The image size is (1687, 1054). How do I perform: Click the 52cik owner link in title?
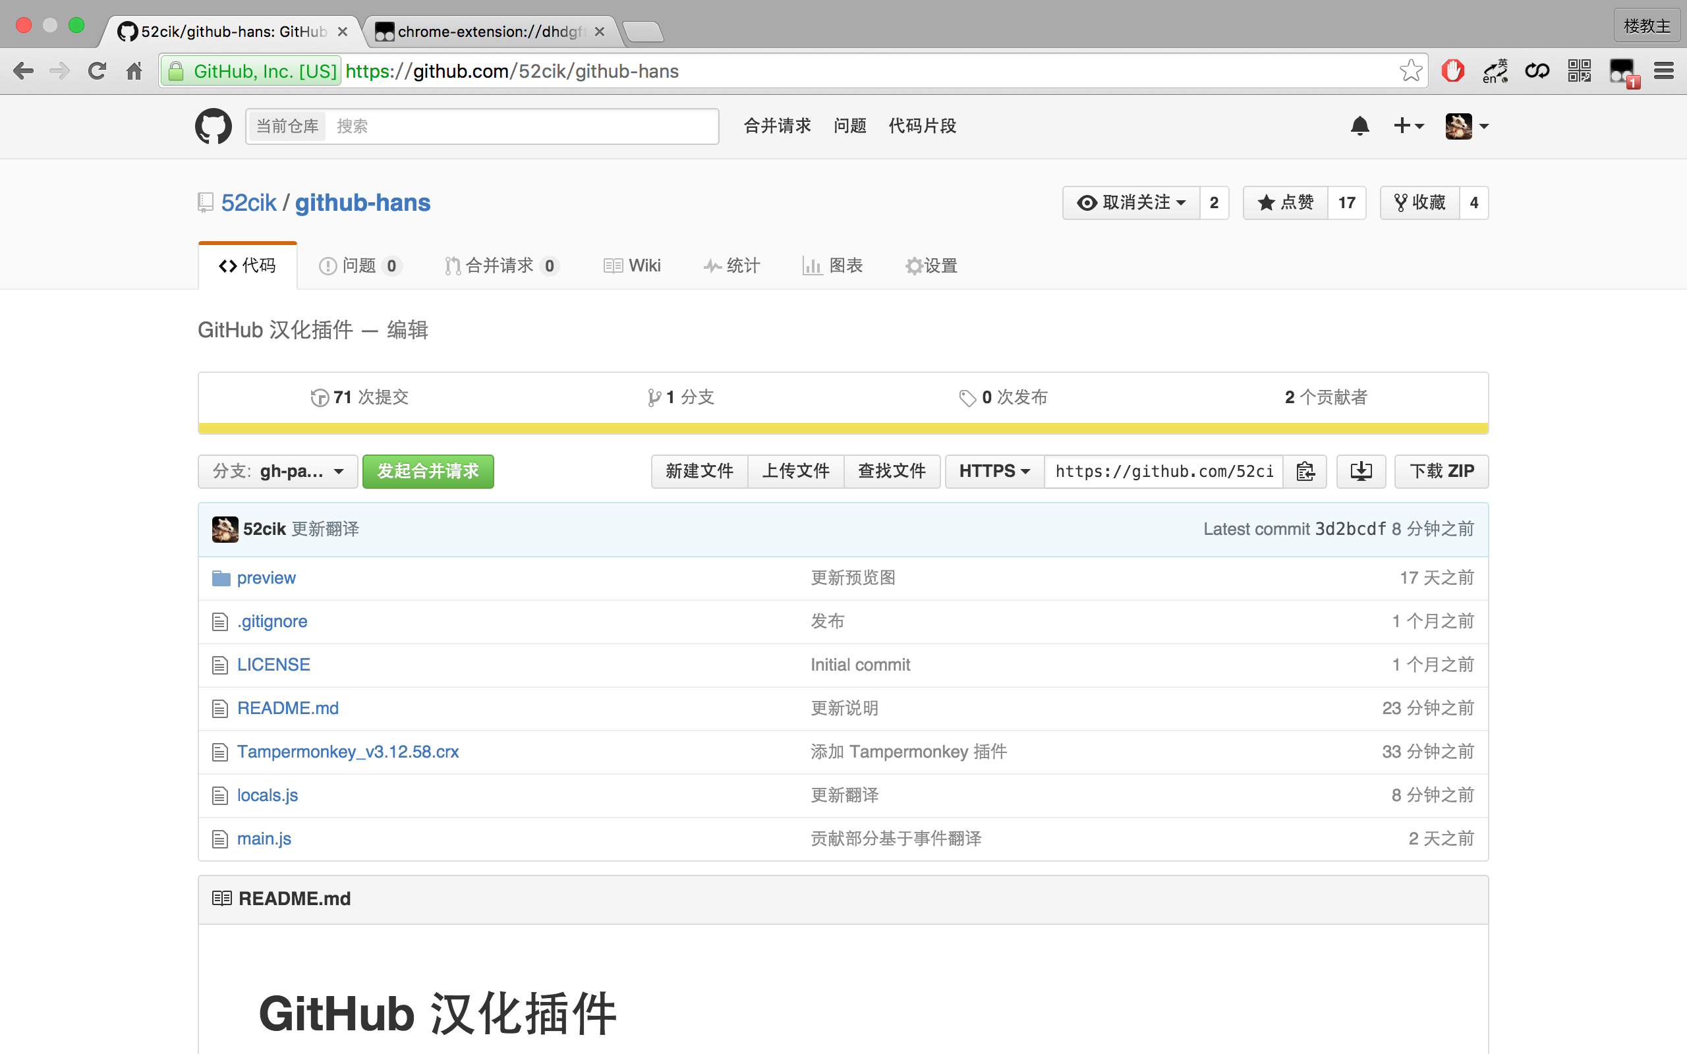click(249, 203)
